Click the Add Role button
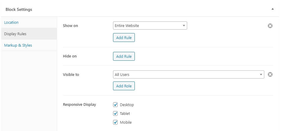This screenshot has height=131, width=284. coord(124,86)
